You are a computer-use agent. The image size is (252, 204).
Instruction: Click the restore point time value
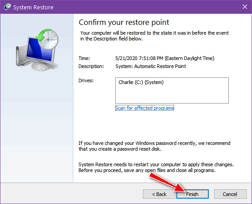[165, 58]
